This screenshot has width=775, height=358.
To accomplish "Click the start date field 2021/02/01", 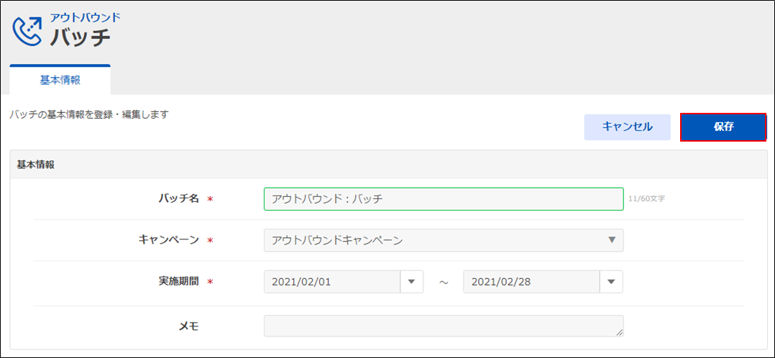I will [x=331, y=282].
